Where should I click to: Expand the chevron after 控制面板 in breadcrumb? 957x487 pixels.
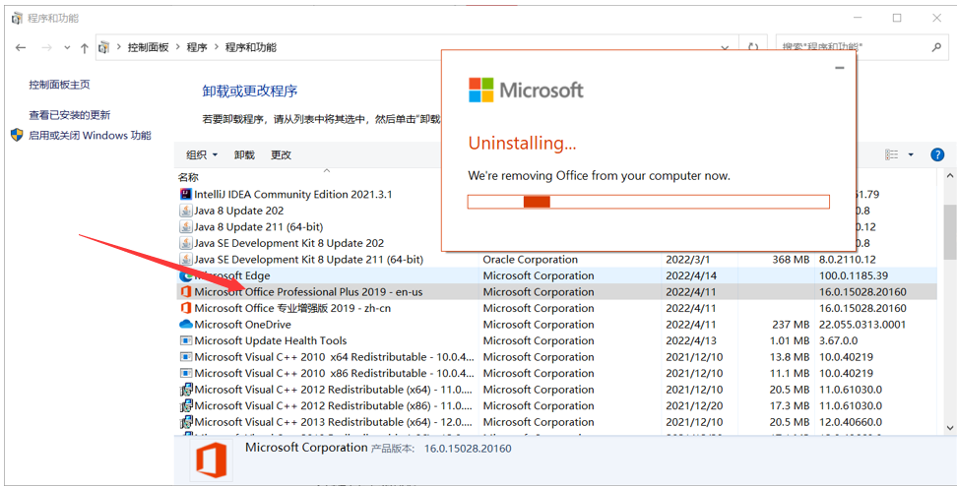click(x=177, y=47)
